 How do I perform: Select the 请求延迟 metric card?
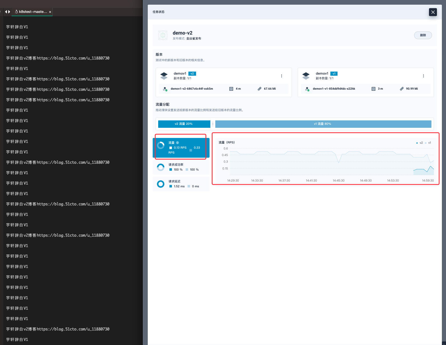click(181, 184)
